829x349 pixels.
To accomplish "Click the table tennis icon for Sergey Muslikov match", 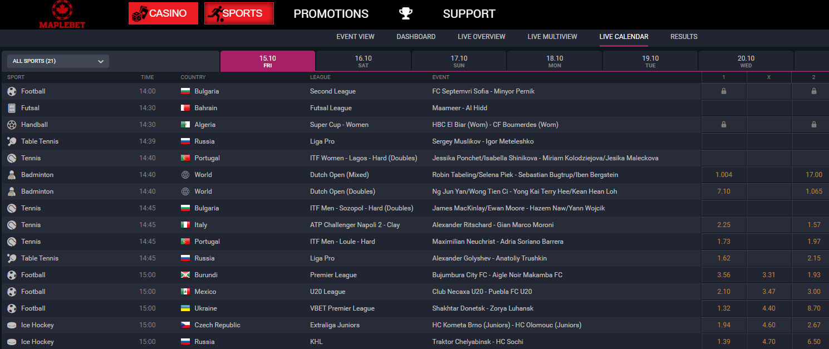I will coord(12,141).
